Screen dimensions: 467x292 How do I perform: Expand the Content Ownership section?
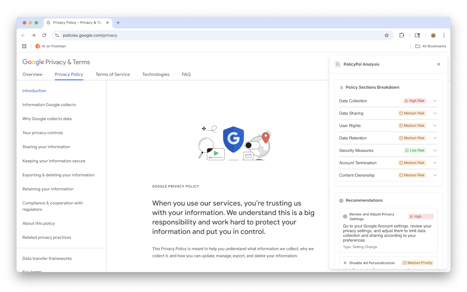pyautogui.click(x=435, y=175)
